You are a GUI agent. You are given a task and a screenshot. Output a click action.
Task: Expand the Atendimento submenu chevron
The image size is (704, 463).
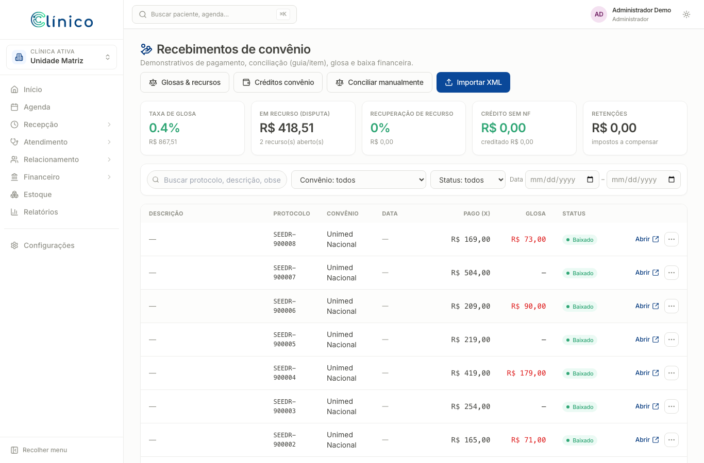tap(109, 142)
